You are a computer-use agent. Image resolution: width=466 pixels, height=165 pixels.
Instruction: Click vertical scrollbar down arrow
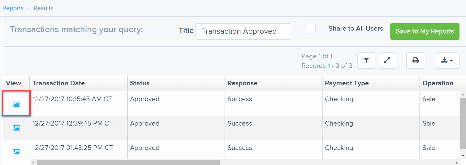coord(463,156)
